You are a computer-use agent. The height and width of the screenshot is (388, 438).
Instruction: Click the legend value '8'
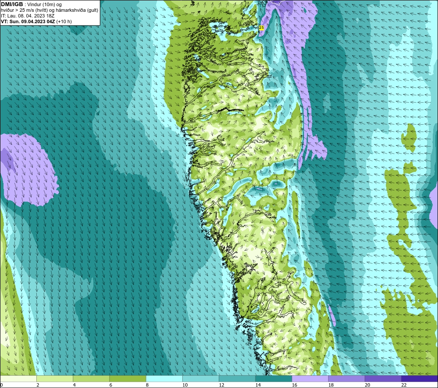point(147,385)
